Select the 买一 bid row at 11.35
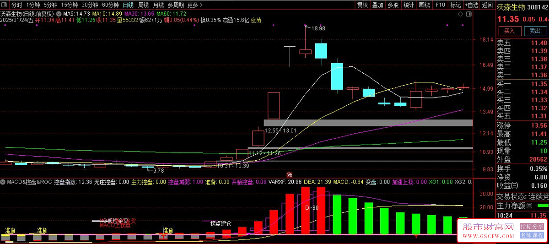549x244 pixels. (x=522, y=84)
